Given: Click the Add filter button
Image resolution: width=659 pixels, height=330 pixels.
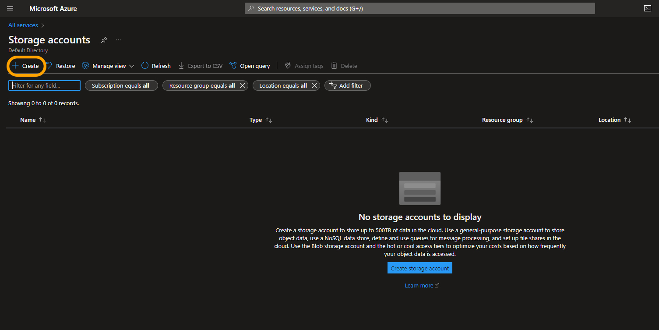Looking at the screenshot, I should [x=347, y=85].
